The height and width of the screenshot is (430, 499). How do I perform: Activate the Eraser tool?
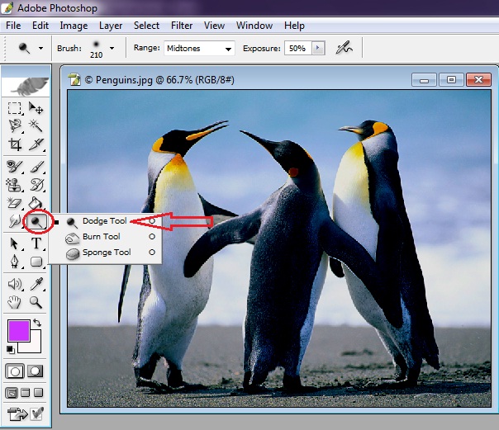coord(14,203)
